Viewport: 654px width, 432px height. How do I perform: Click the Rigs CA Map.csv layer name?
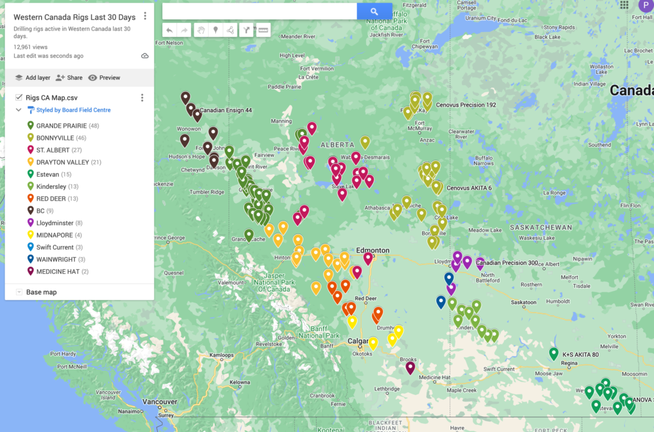tap(51, 98)
